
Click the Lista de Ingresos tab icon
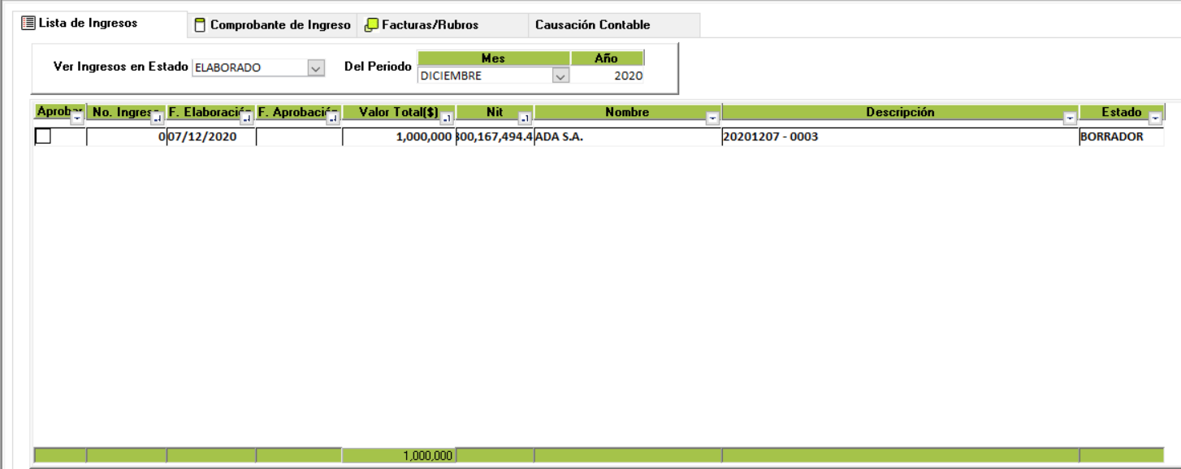coord(28,24)
